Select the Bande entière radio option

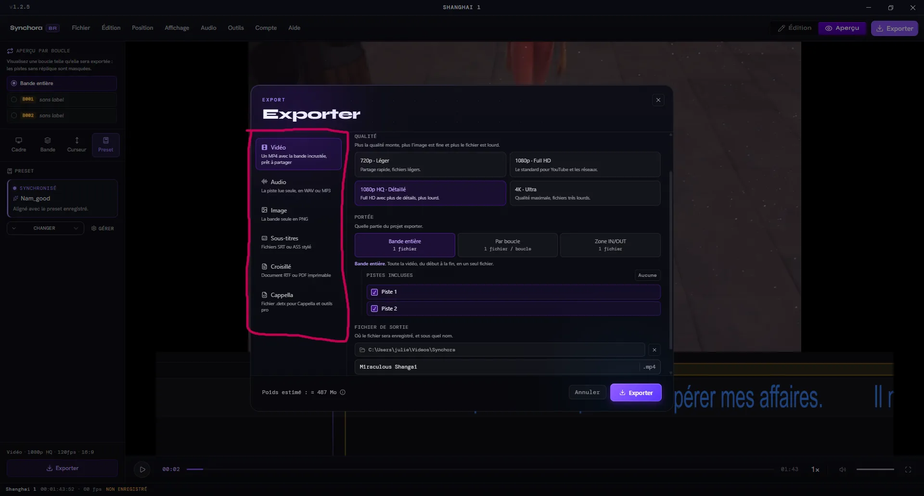[62, 83]
